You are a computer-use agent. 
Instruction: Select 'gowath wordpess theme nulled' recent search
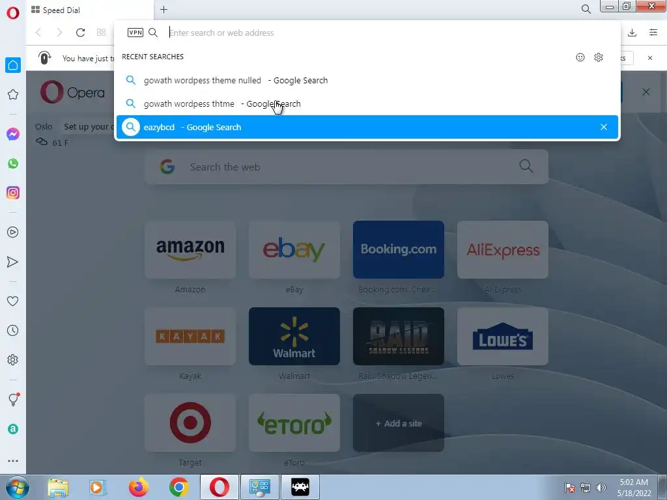[367, 80]
